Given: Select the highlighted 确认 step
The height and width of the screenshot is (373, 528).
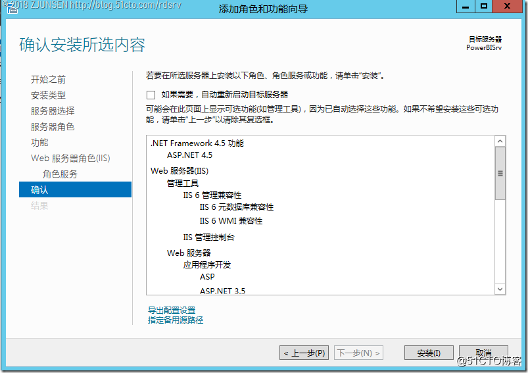Looking at the screenshot, I should tap(75, 189).
